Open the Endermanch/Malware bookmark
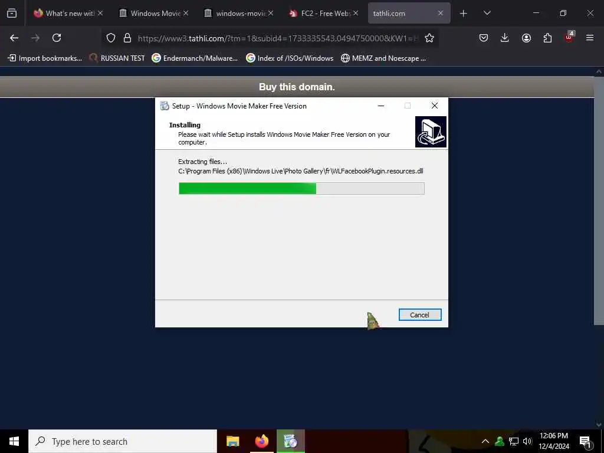The image size is (604, 453). pos(195,58)
